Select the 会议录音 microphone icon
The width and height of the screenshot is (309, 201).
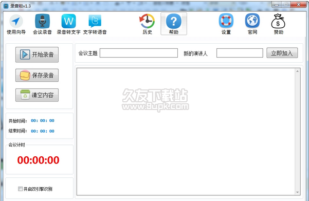(x=42, y=24)
